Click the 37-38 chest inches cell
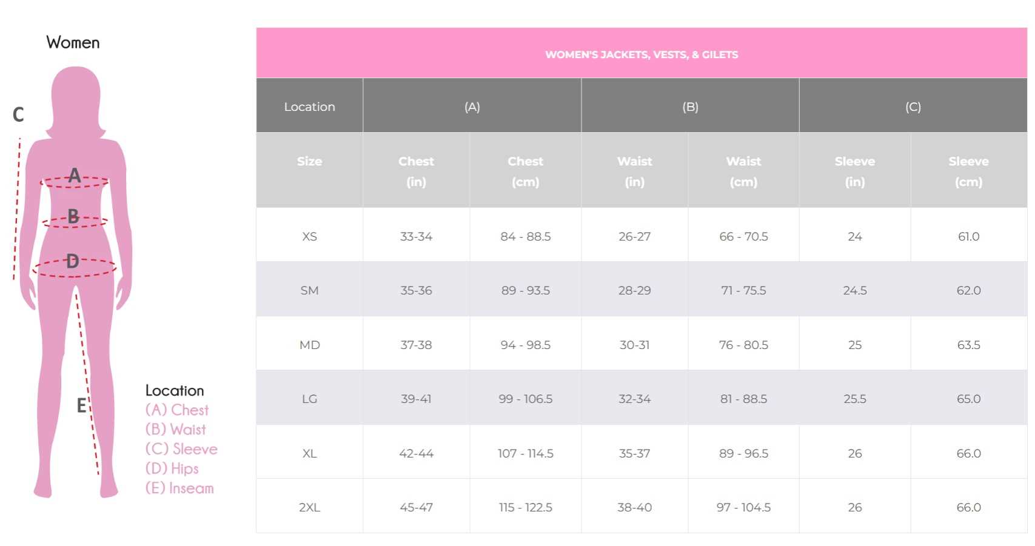 416,345
